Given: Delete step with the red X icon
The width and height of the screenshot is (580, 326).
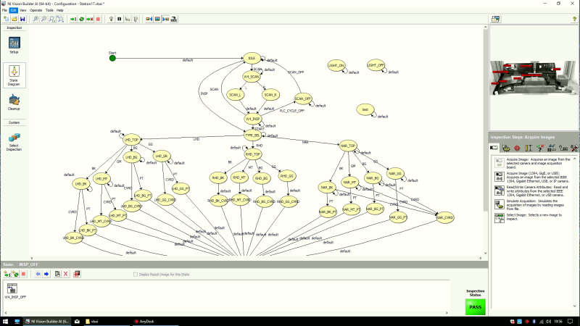Looking at the screenshot, I should 66,274.
